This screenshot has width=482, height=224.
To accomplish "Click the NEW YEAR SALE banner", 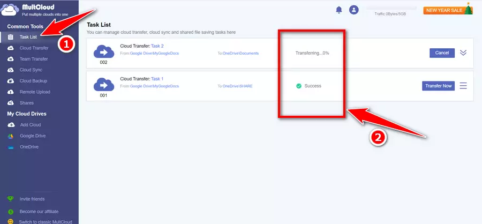I will click(x=448, y=10).
